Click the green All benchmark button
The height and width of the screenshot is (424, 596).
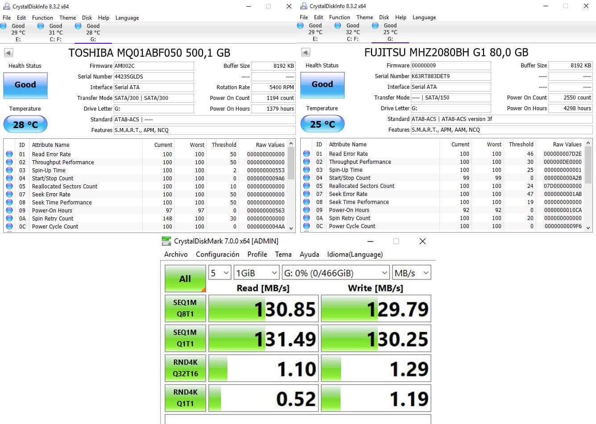click(185, 279)
